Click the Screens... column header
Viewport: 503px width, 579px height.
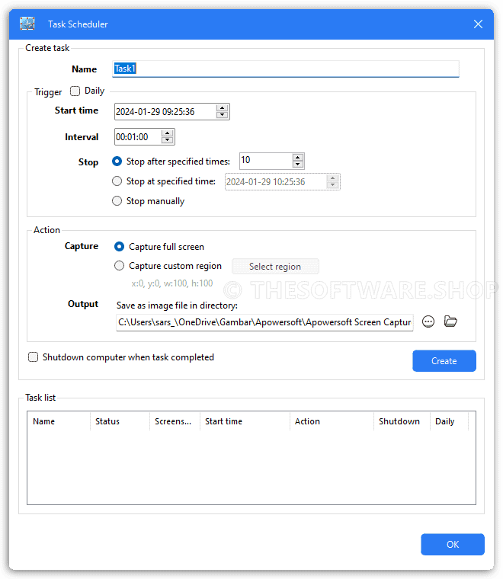point(175,421)
